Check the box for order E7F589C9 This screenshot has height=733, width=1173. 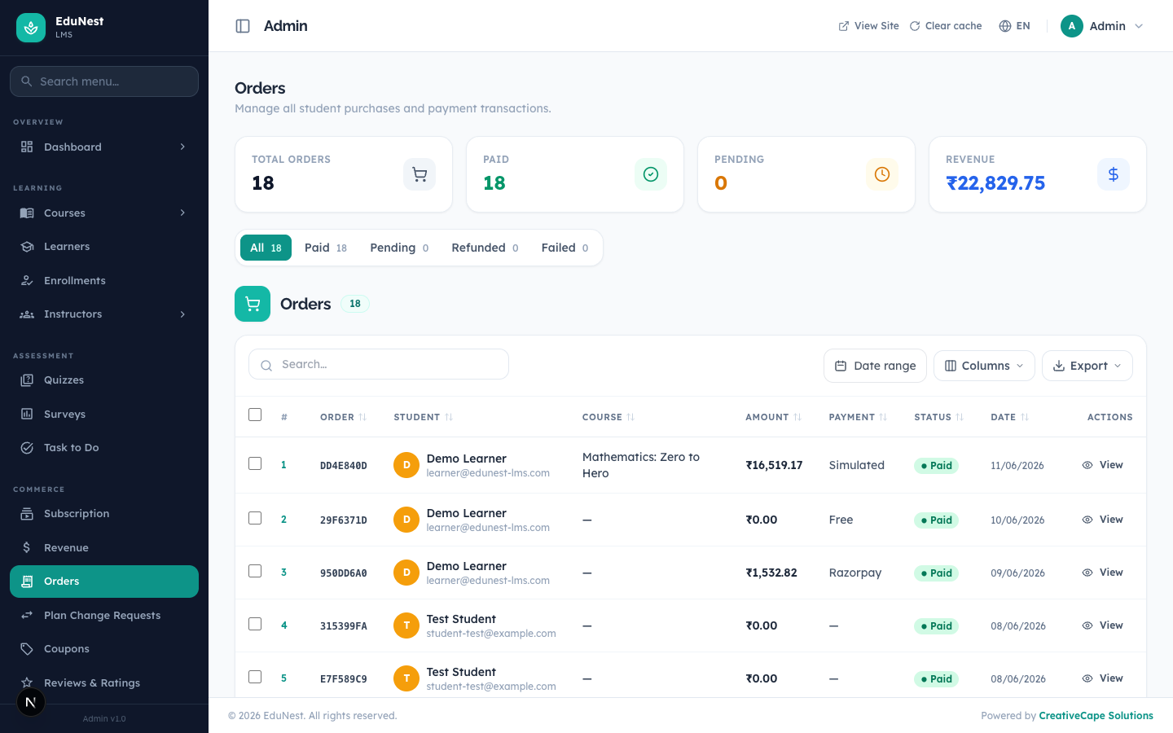click(x=255, y=677)
